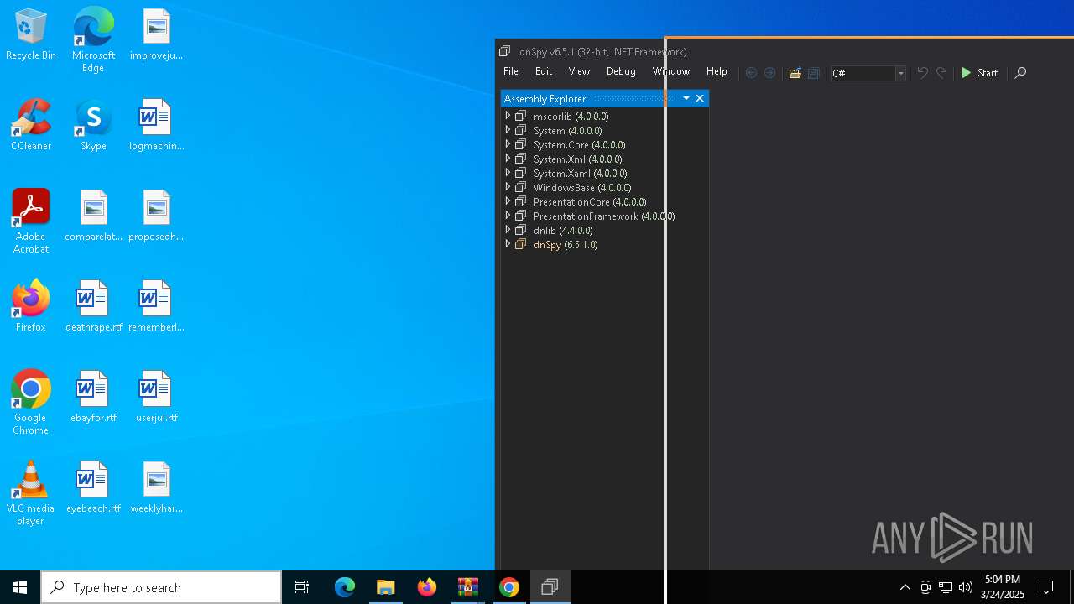Screen dimensions: 1074x604
Task: Select mscorlib (4.0.0.0) in Assembly Explorer
Action: pos(571,117)
